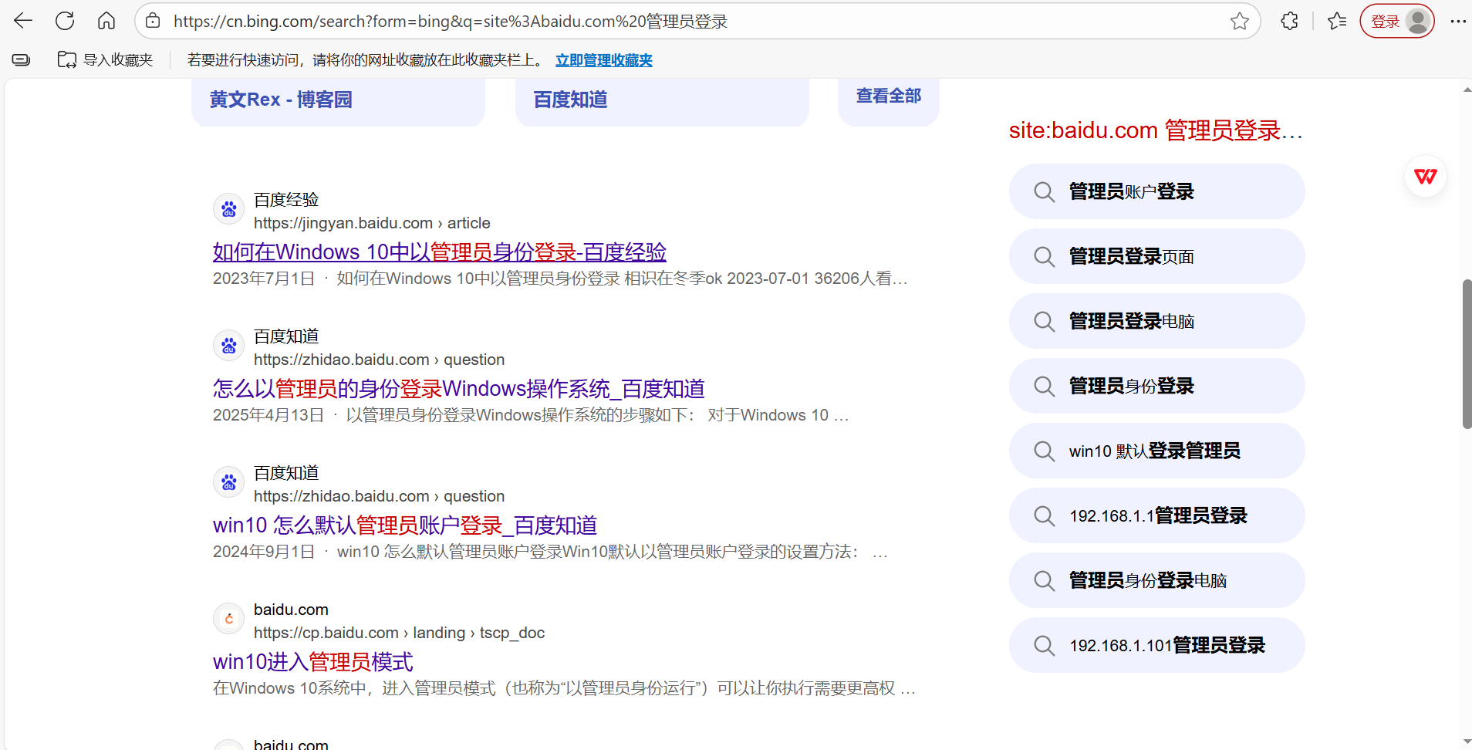Screen dimensions: 1472x750
Task: Add this page to favorites star
Action: (x=1240, y=21)
